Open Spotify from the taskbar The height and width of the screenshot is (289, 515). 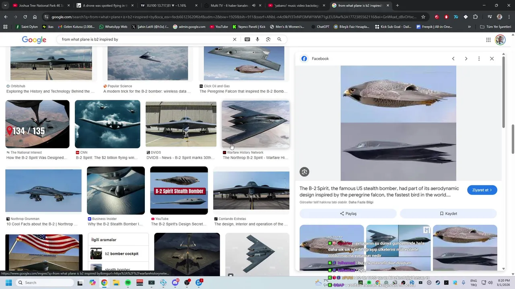128,283
